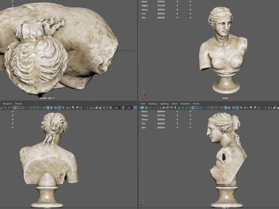
Task: Click the persp camera label
Action: (x=225, y=98)
